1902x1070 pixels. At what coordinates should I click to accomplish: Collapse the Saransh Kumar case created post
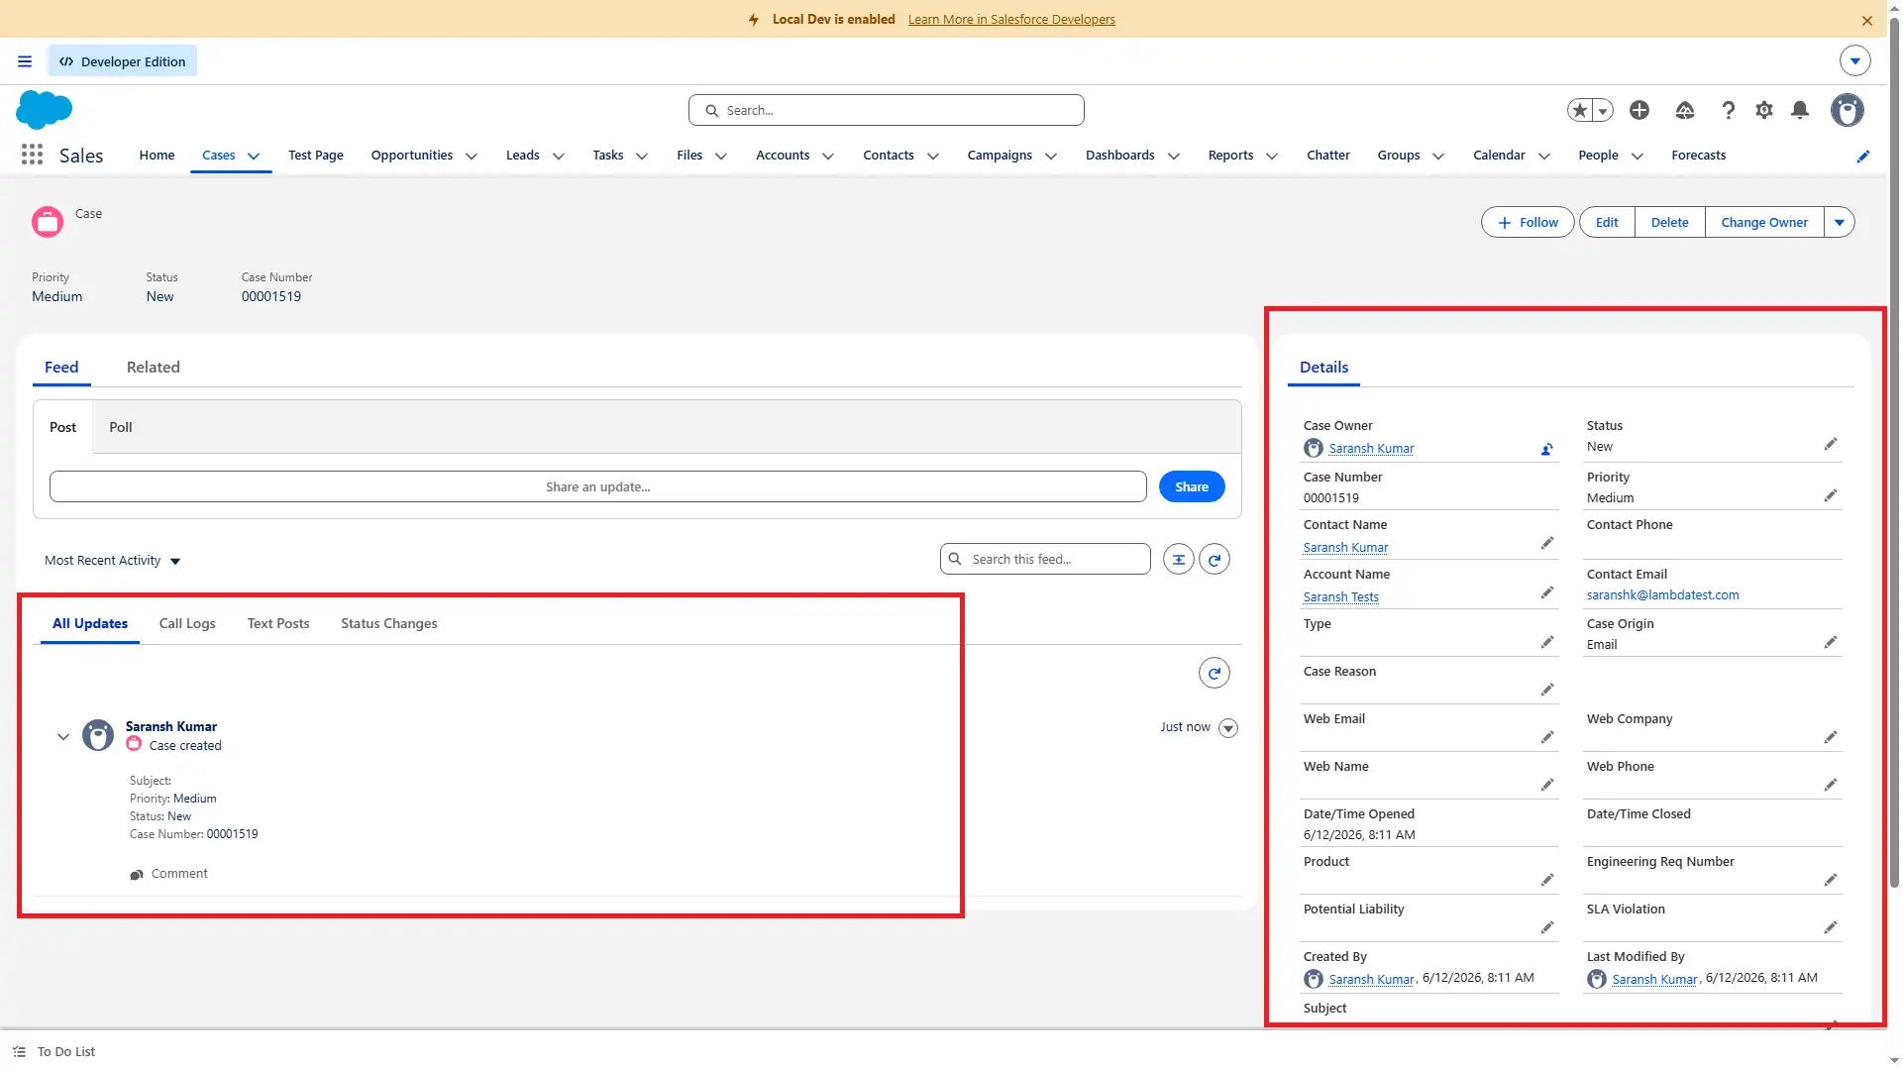pos(63,737)
